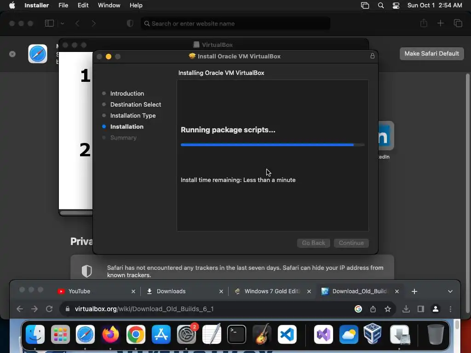471x353 pixels.
Task: Go forward in Safari toolbar
Action: click(x=94, y=23)
